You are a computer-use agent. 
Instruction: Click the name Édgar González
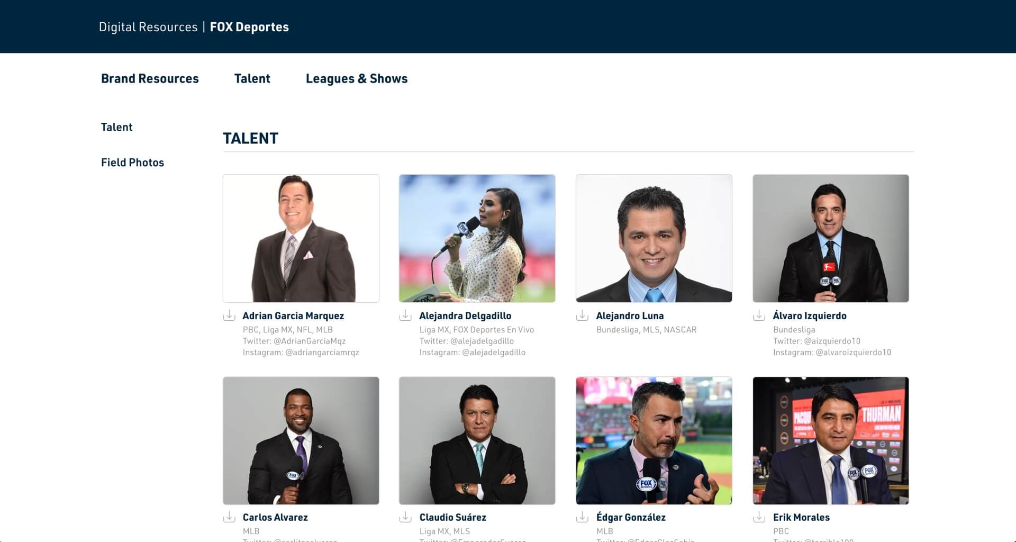coord(631,517)
